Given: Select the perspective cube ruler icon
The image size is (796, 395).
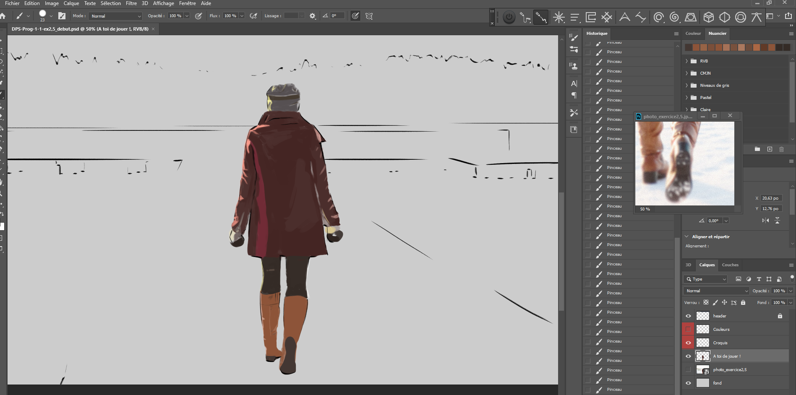Looking at the screenshot, I should 709,17.
